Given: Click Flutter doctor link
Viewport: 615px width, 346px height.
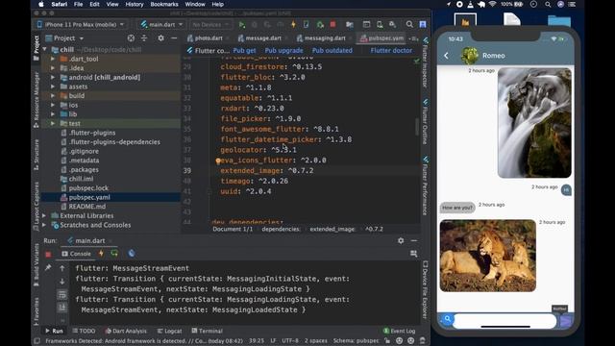Looking at the screenshot, I should (x=391, y=51).
